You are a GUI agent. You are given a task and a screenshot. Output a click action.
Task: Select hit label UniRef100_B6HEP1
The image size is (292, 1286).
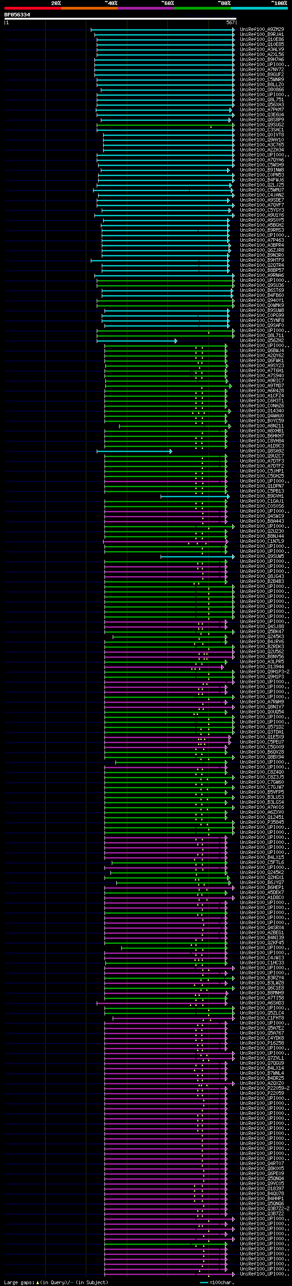262,887
